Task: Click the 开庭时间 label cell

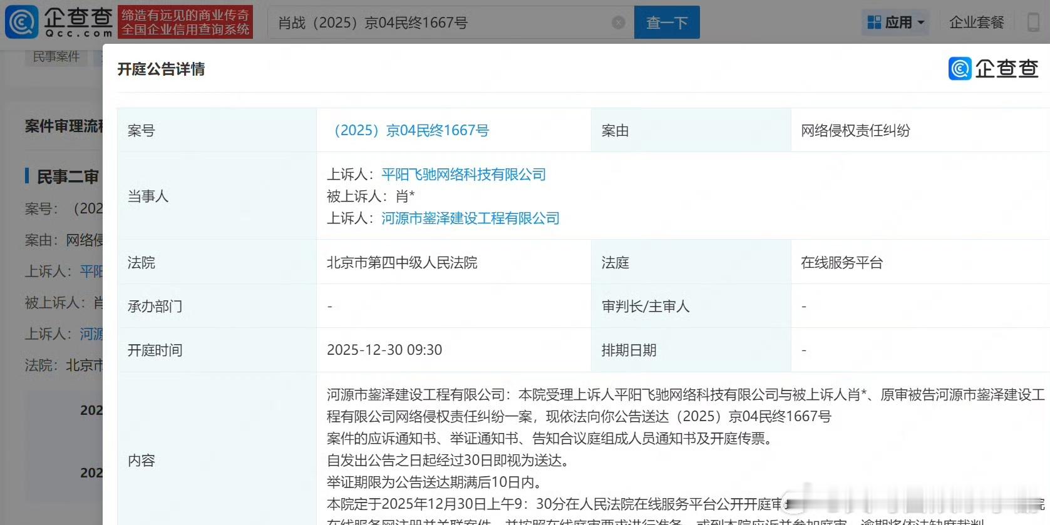Action: (x=217, y=350)
